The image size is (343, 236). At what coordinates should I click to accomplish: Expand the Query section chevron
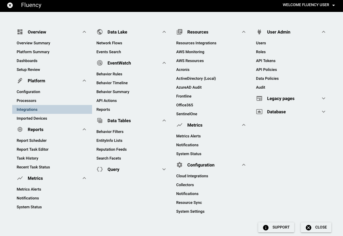[x=164, y=169]
